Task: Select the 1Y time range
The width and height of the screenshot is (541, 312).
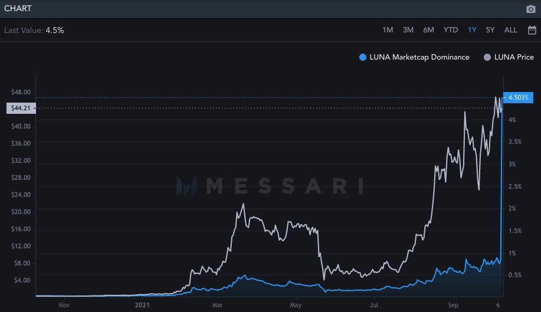Action: 472,30
